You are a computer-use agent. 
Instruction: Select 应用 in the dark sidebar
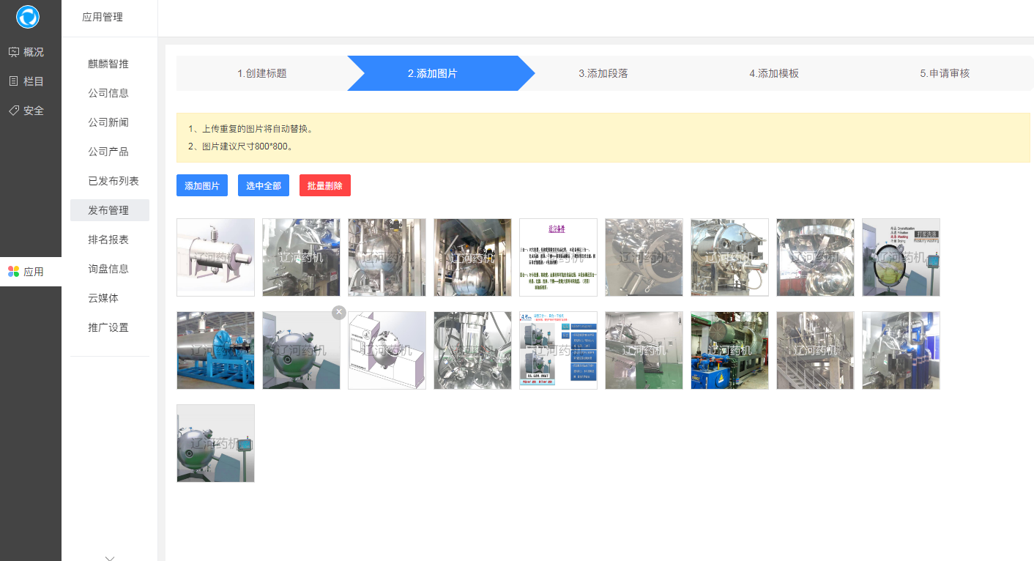[31, 272]
